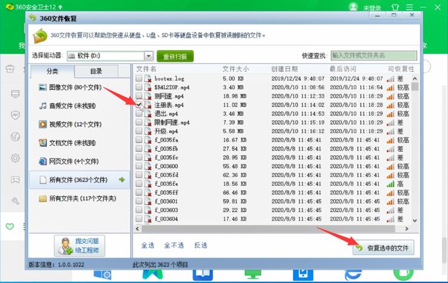Image resolution: width=448 pixels, height=283 pixels.
Task: Click the 未登录 user avatar
Action: tap(353, 7)
